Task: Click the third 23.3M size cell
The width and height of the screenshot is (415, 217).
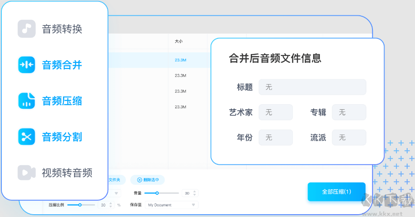Action: [180, 91]
